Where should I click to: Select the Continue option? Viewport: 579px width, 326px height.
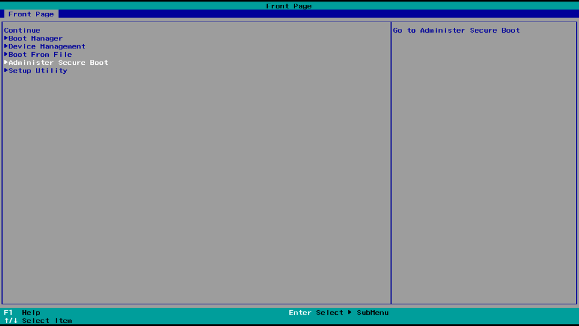pos(22,31)
